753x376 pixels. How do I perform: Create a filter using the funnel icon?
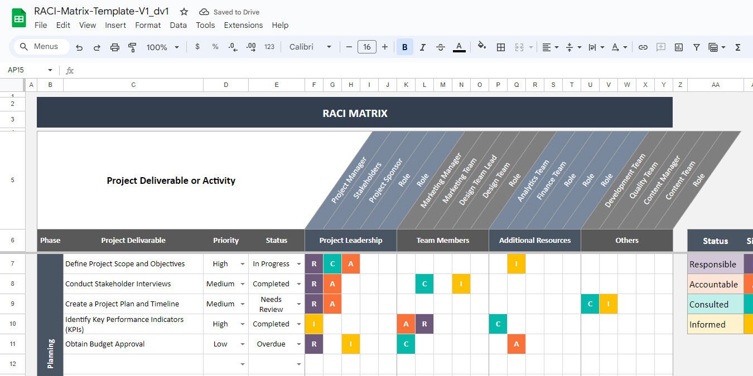tap(696, 47)
